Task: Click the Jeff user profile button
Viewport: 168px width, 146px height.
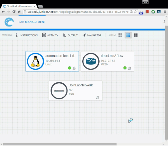Action: coord(145,2)
